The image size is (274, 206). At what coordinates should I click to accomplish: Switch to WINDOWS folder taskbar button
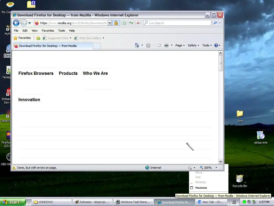tap(52, 202)
